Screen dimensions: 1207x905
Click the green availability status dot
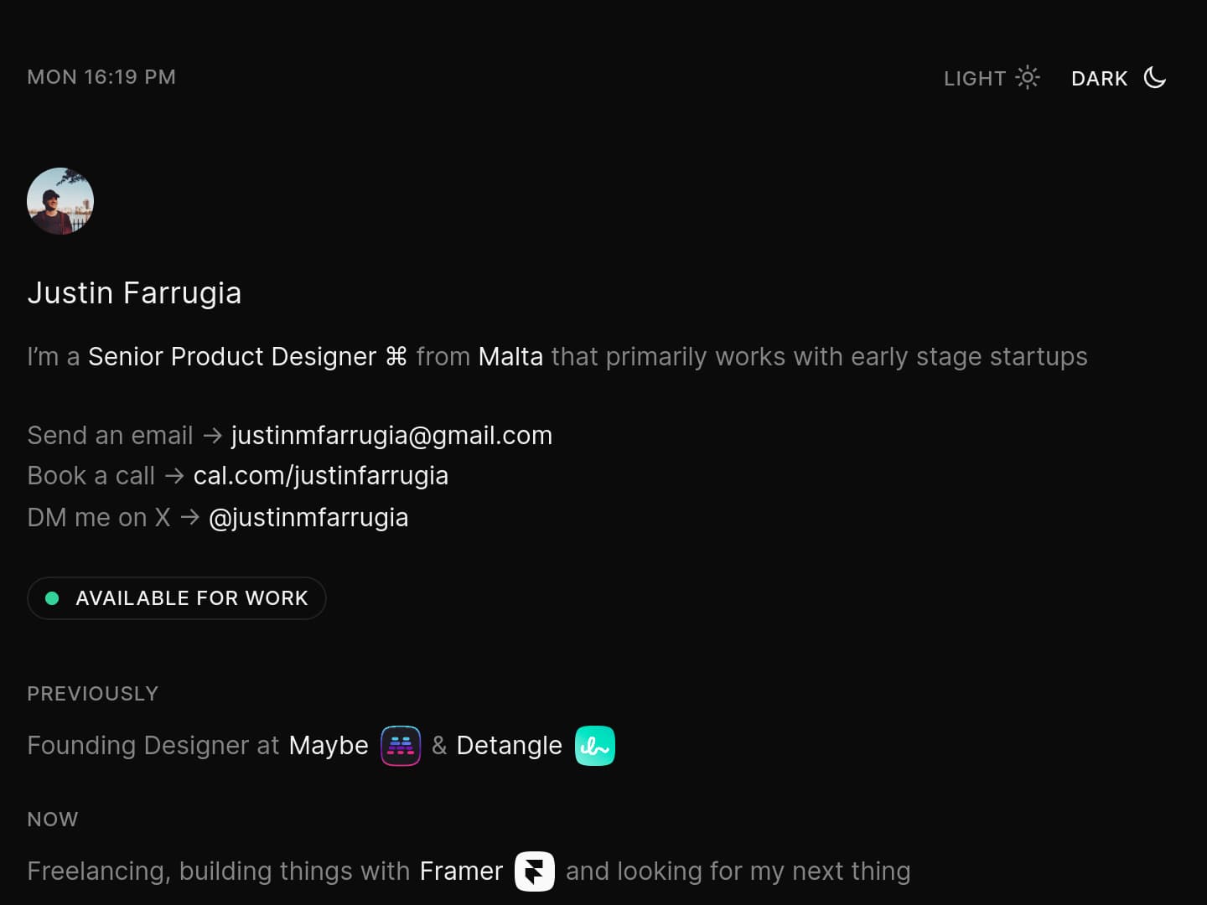tap(52, 598)
